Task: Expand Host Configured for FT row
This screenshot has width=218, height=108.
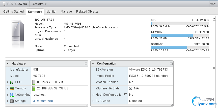Action: click(x=93, y=95)
